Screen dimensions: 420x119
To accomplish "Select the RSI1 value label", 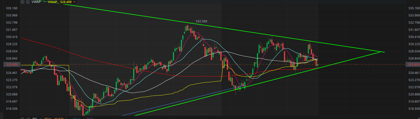I will [x=54, y=118].
